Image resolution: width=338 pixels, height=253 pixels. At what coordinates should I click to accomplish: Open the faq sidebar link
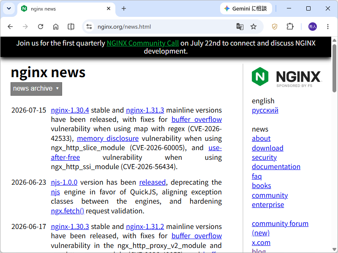click(x=257, y=176)
